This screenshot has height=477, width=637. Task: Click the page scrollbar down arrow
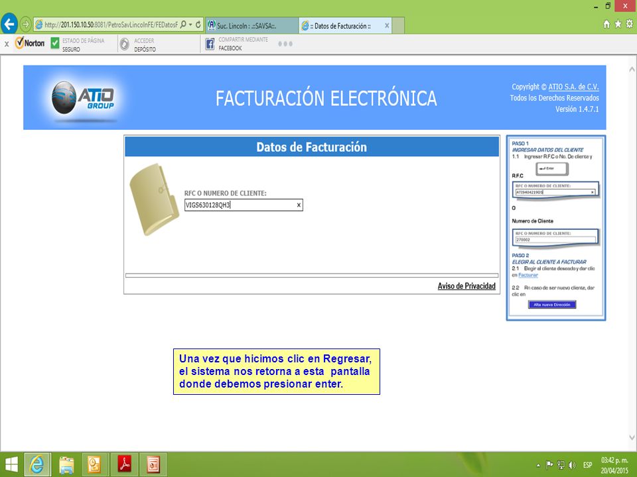(x=632, y=437)
